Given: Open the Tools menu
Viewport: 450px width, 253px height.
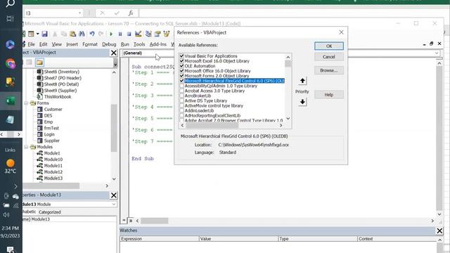Looking at the screenshot, I should (139, 44).
